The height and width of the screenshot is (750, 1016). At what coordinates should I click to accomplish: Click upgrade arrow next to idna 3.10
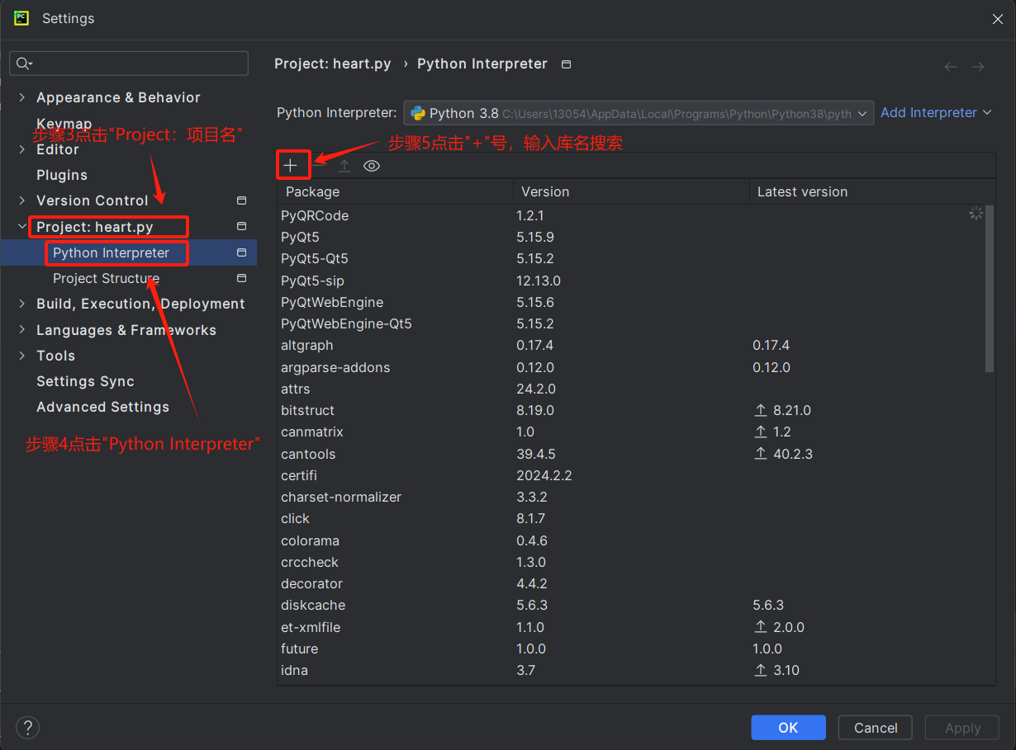coord(761,670)
